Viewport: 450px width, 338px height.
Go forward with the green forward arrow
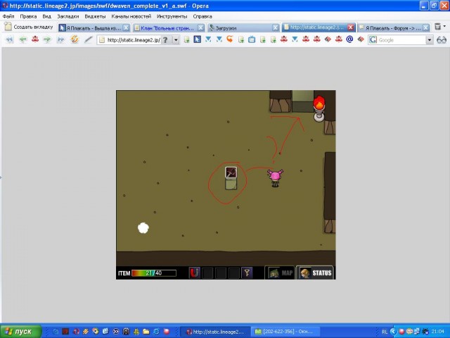[47, 39]
